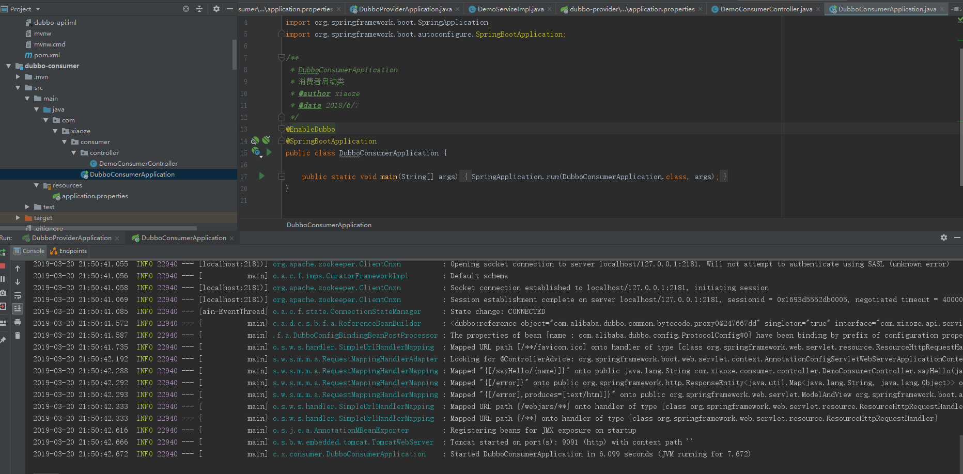
Task: Click green run arrow beside main method
Action: (261, 176)
